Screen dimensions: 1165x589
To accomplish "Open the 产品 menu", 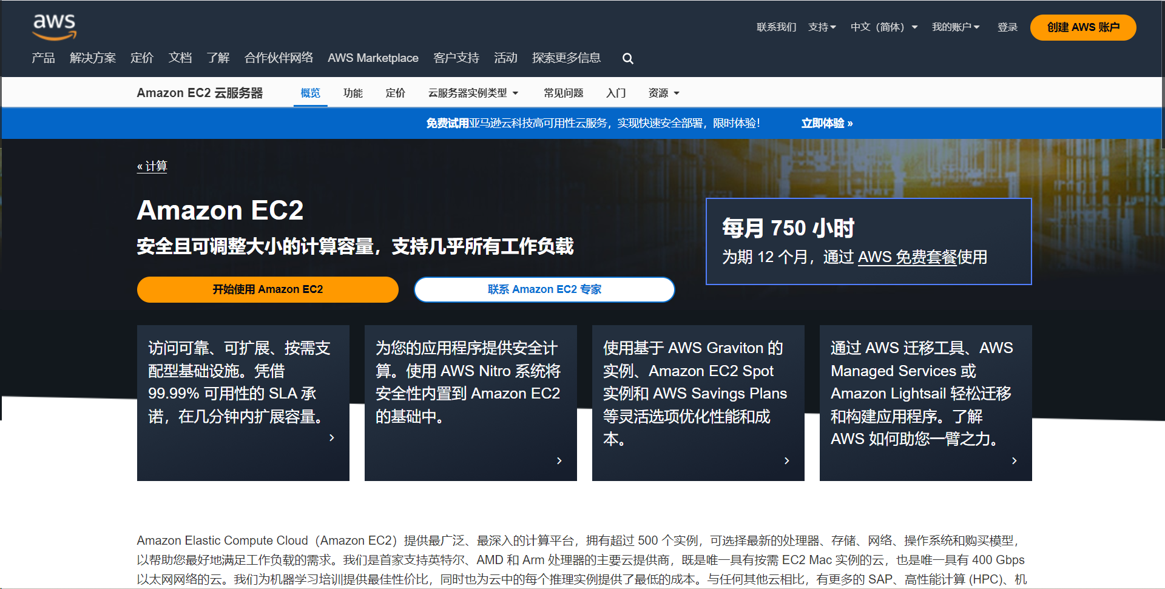I will [x=43, y=58].
